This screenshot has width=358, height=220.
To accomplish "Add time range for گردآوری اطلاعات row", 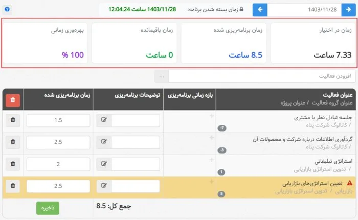I will pos(212,138).
